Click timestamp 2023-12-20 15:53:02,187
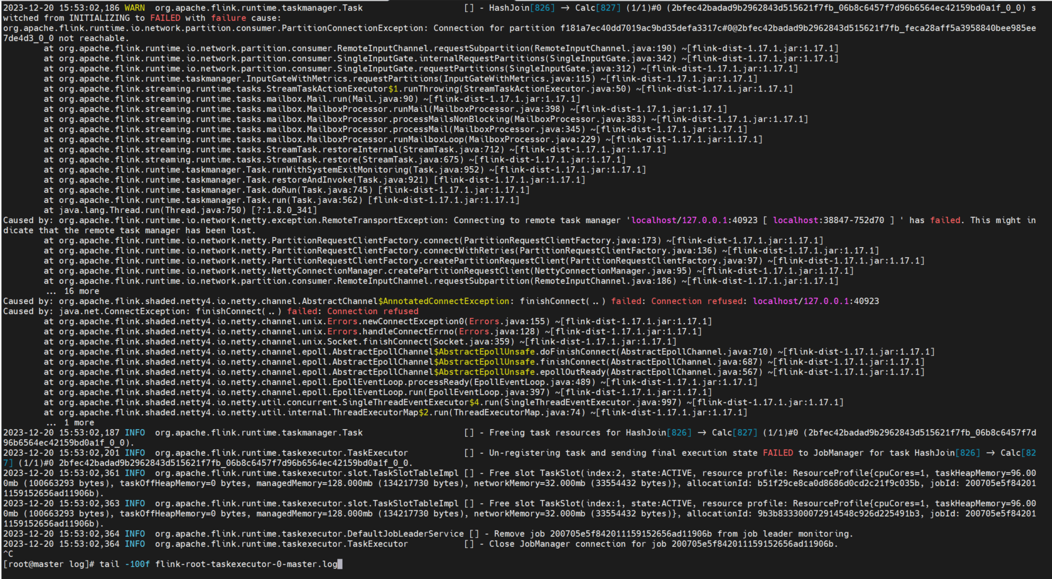This screenshot has width=1052, height=579. click(x=61, y=432)
